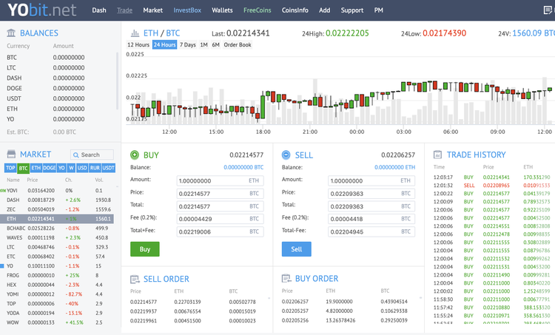Click the BTC balance link in Buy panel
Viewport: 555px width, 335px height.
[243, 167]
